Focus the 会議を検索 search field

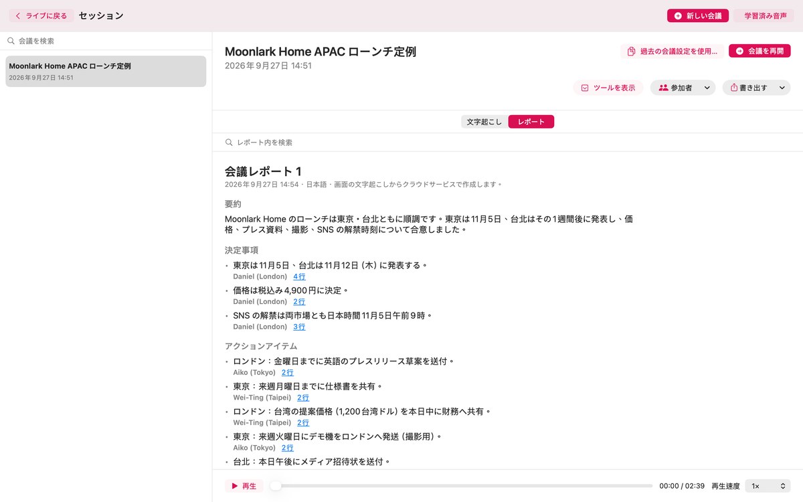point(106,41)
